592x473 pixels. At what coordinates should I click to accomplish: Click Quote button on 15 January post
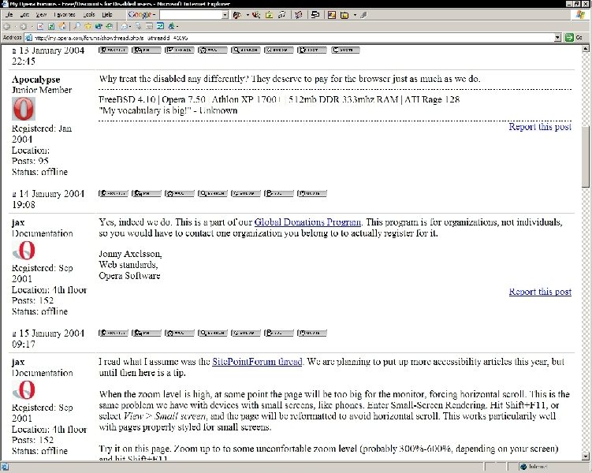click(312, 333)
